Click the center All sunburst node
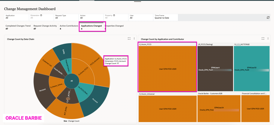Viewport: 274px width, 125px height. (71, 81)
